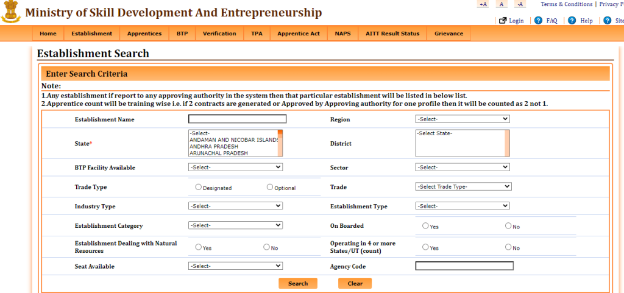
Task: Click the State list scrollbar
Action: (x=280, y=143)
